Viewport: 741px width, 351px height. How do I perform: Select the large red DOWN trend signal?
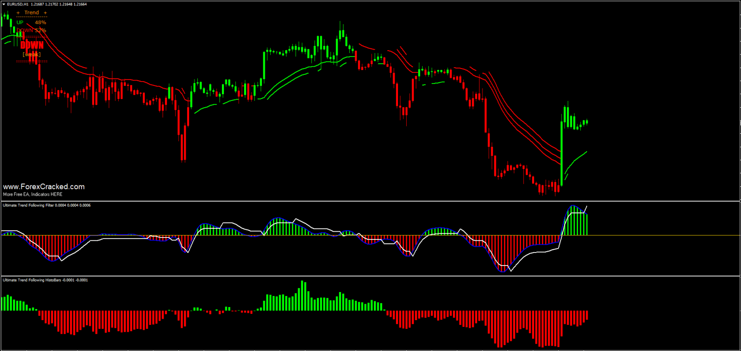point(32,44)
